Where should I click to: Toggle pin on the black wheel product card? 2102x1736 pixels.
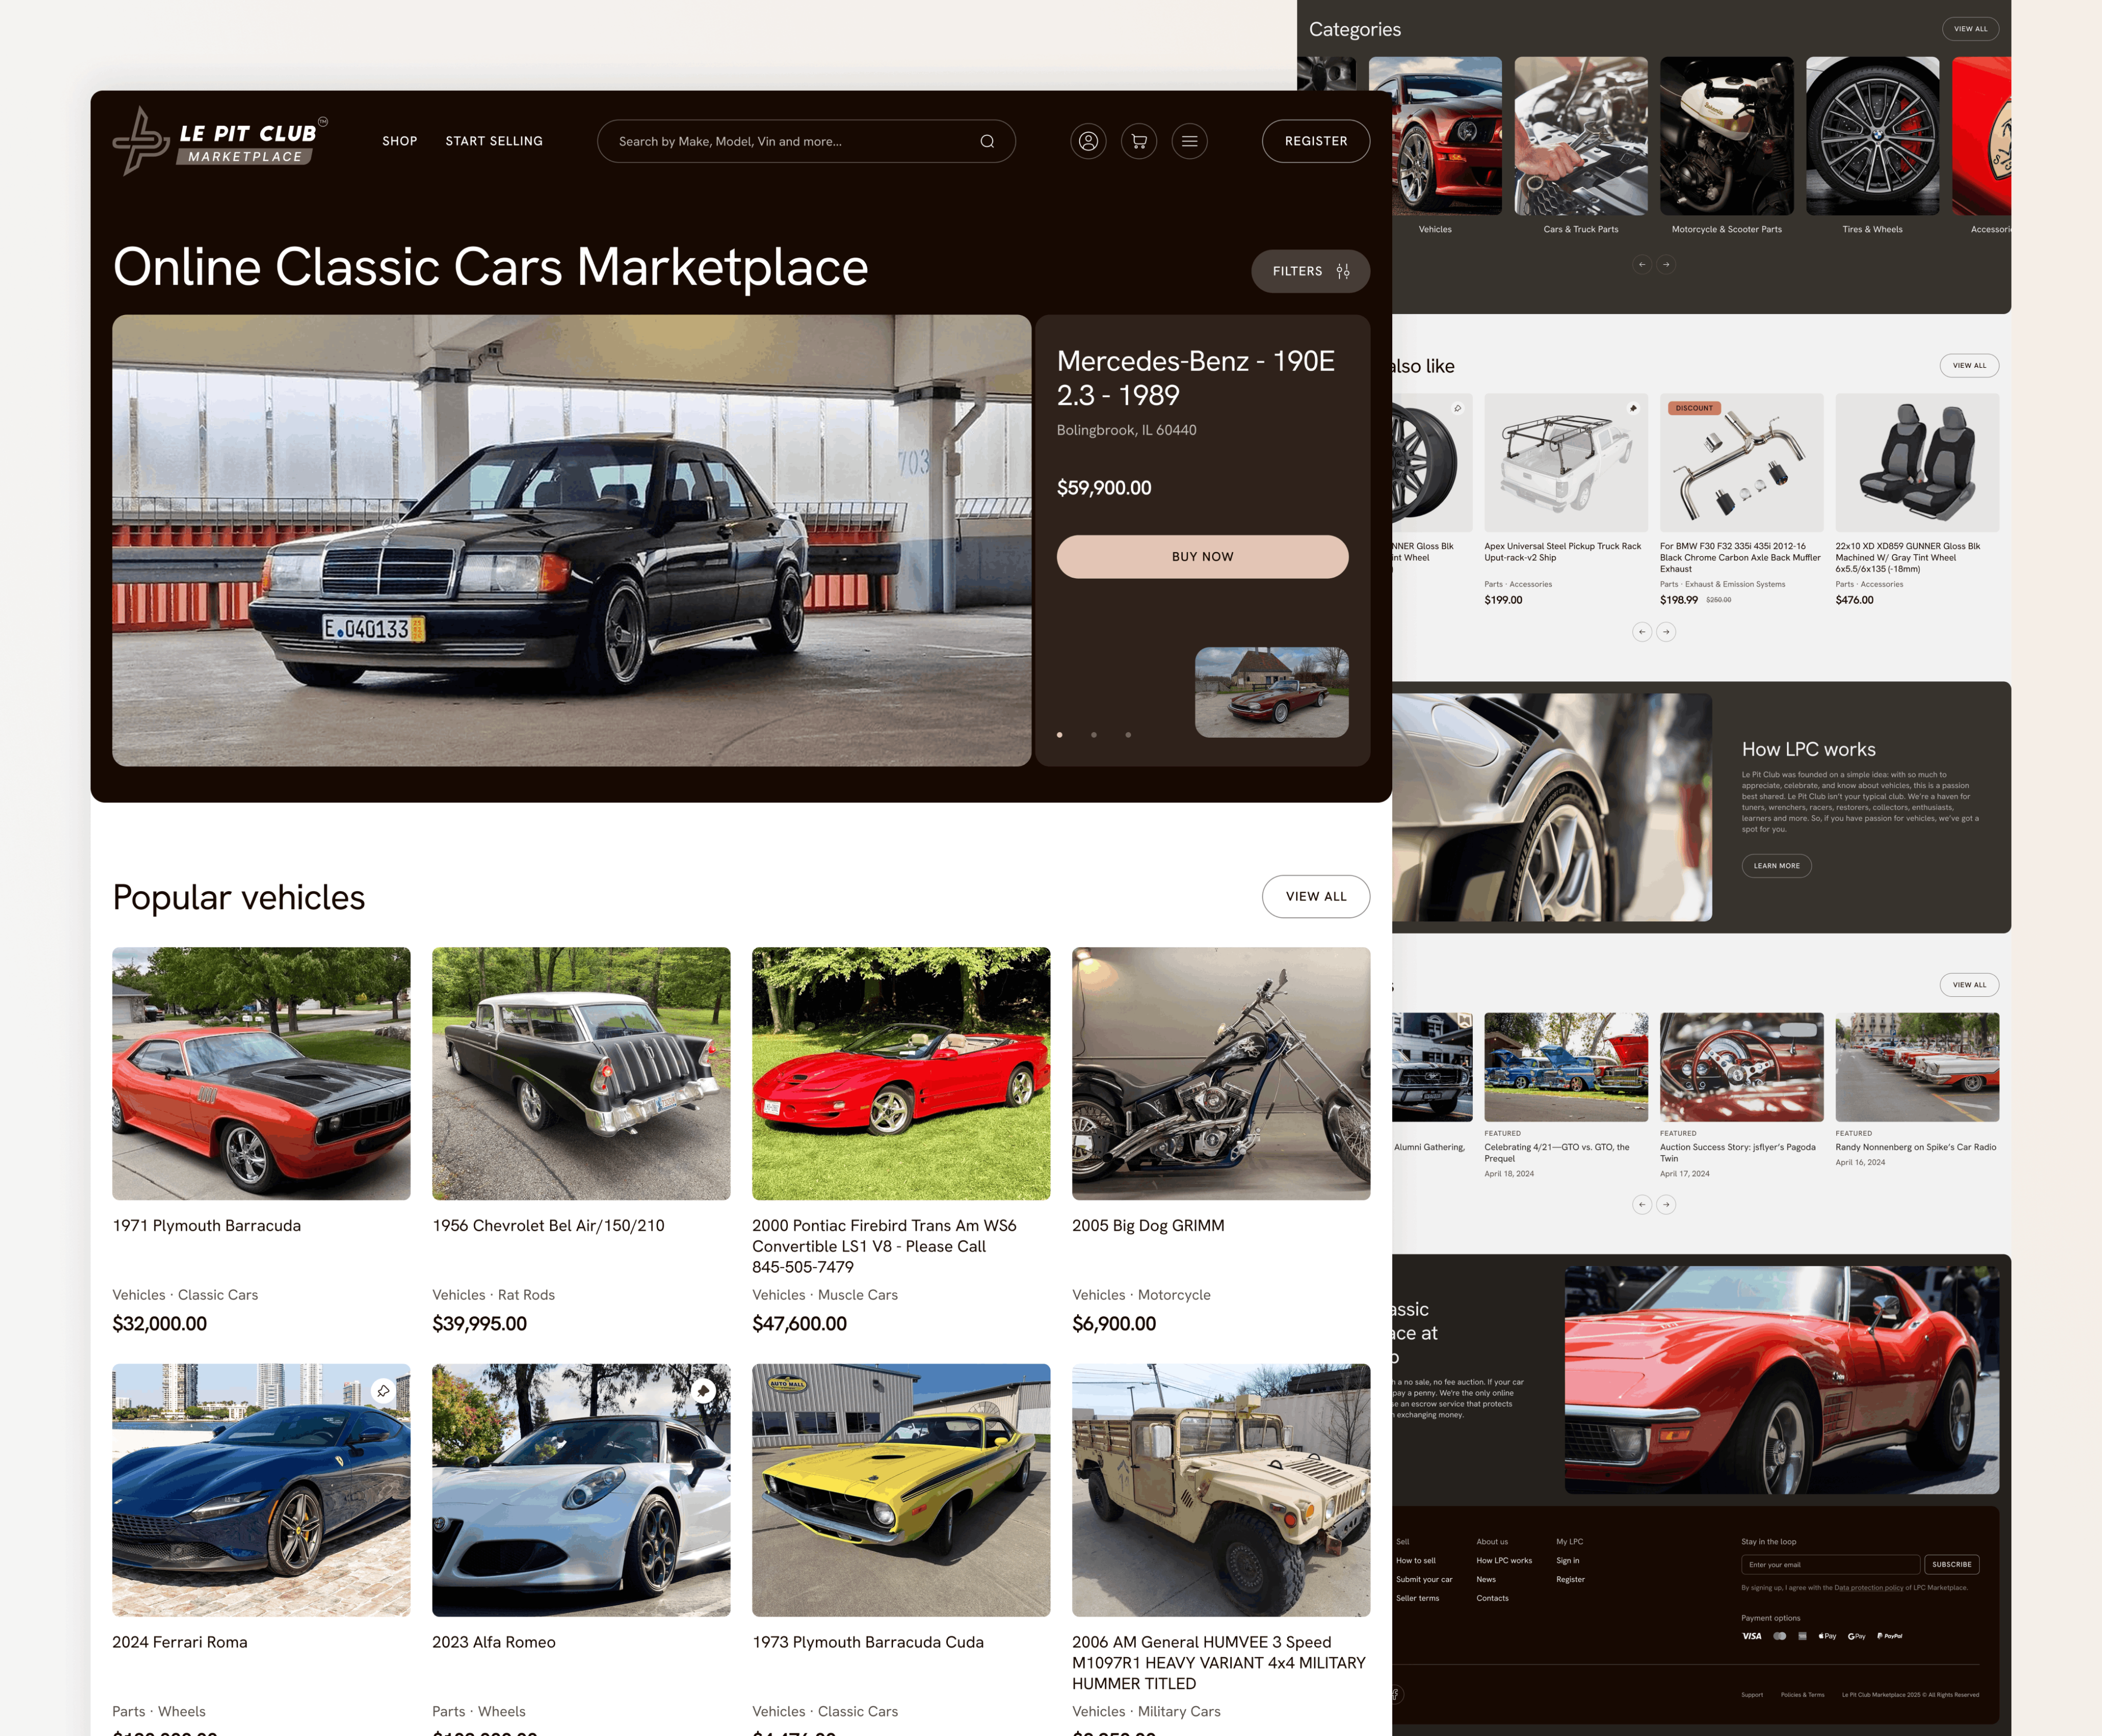click(x=1457, y=408)
